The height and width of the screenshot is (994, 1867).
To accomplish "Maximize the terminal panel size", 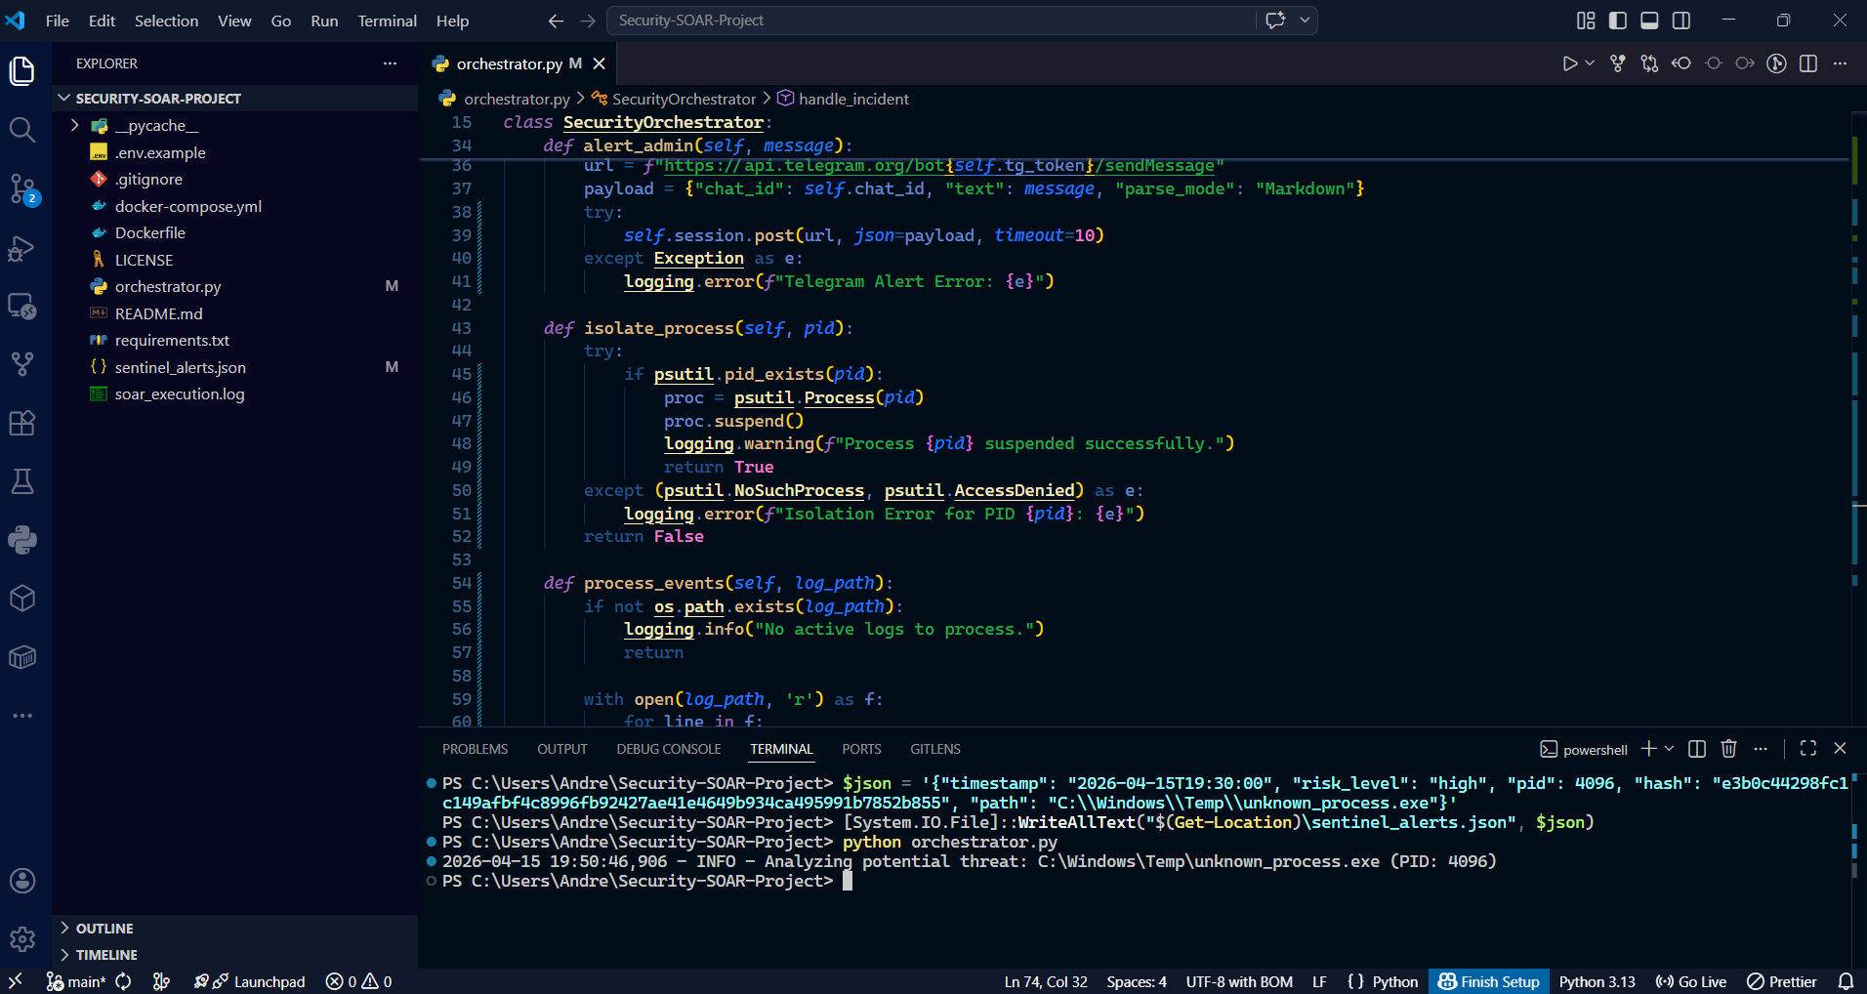I will tap(1808, 749).
